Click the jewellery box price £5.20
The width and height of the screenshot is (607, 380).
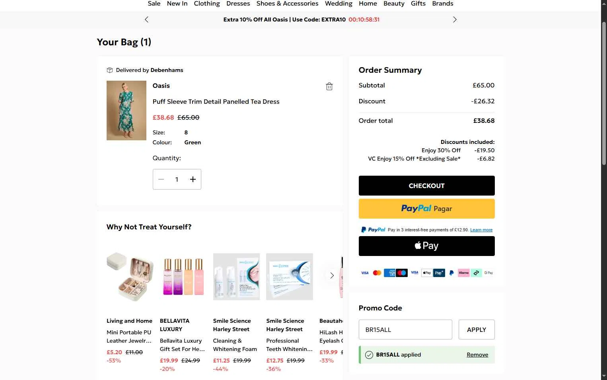[x=114, y=352]
